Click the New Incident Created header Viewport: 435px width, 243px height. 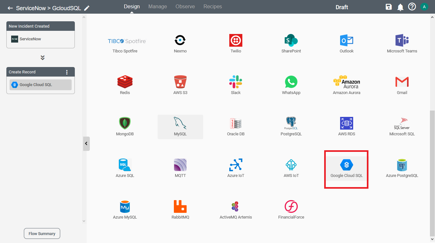[40, 26]
